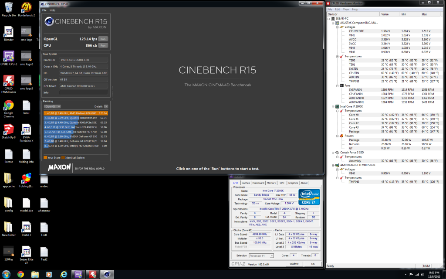Open the model.dae file on the desktop
This screenshot has height=279, width=446.
click(x=27, y=205)
